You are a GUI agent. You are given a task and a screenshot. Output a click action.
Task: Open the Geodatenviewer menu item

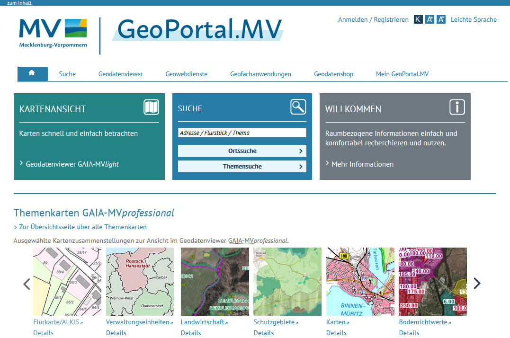point(120,74)
